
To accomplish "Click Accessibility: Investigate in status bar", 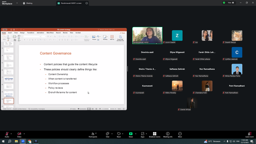I will (36, 109).
